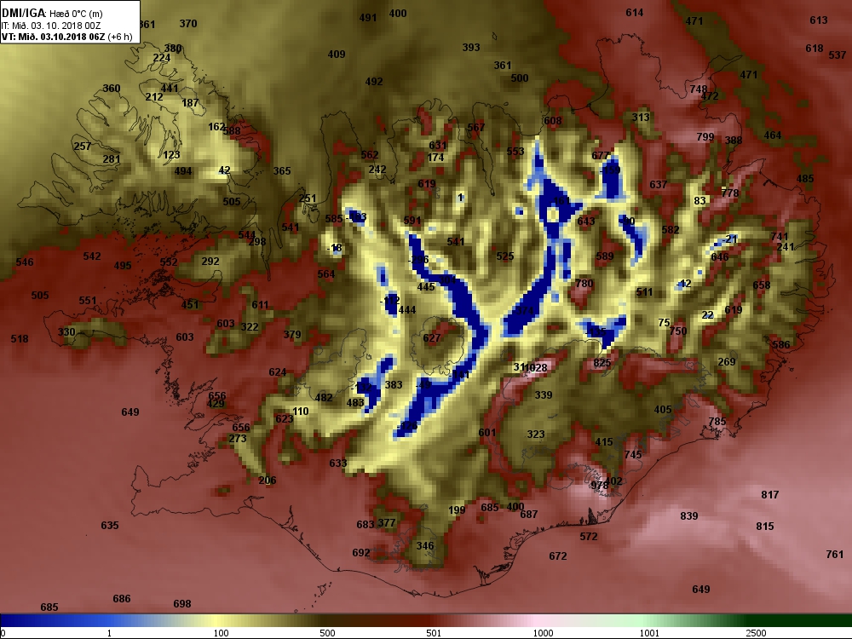Click the map value 785 on the east coast
The height and width of the screenshot is (639, 852).
[x=717, y=421]
